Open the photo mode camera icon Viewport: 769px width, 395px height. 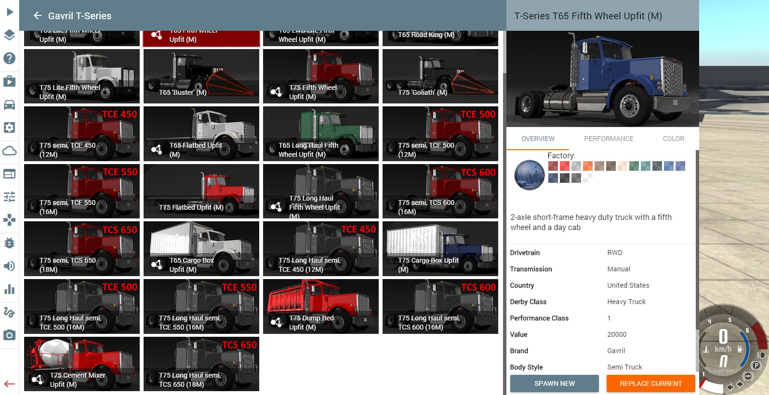pyautogui.click(x=9, y=335)
